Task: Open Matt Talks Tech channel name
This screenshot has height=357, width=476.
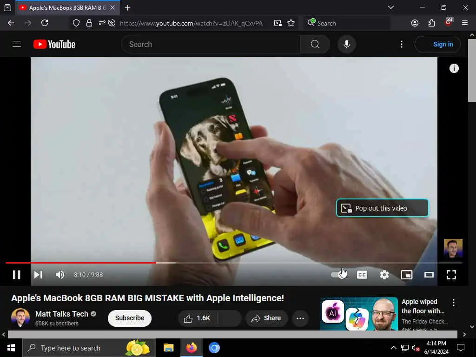Action: click(x=62, y=314)
